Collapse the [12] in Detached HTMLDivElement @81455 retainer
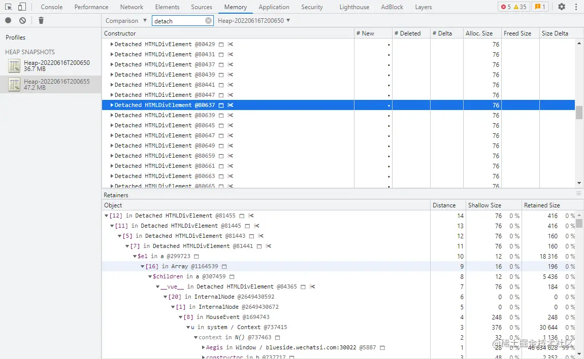Screen dimensions: 584x359 106,216
